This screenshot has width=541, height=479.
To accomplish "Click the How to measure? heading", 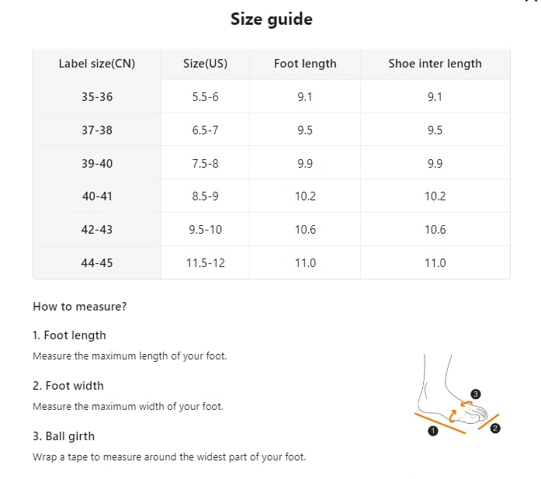I will tap(80, 307).
